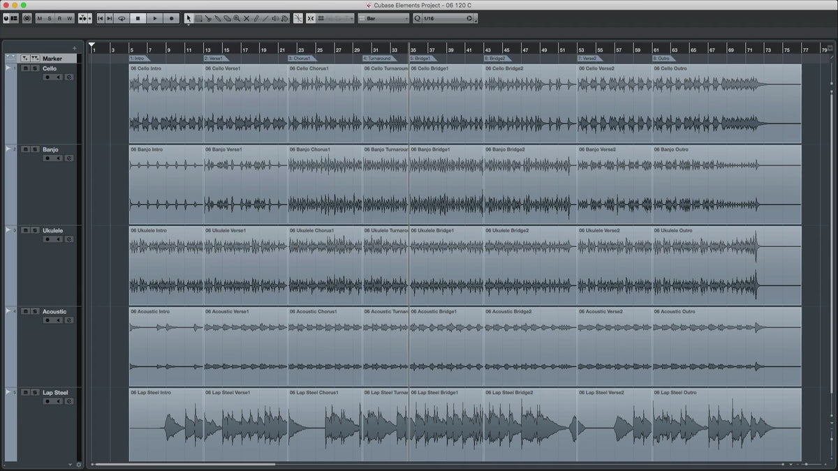Open the Bar grid type dropdown

(x=383, y=18)
